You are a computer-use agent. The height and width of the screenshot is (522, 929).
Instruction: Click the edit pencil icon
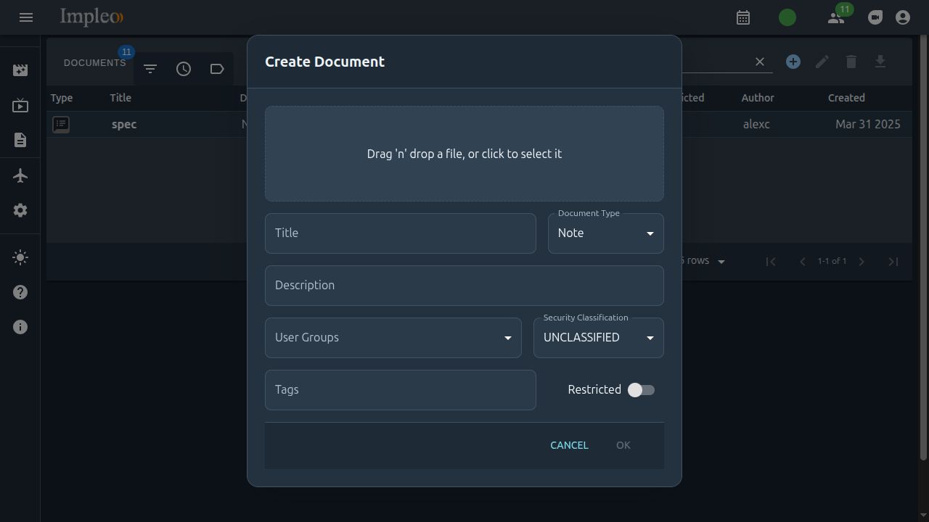822,62
